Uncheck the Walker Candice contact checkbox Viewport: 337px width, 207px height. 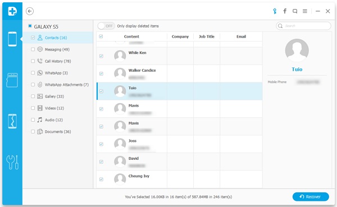tap(101, 73)
